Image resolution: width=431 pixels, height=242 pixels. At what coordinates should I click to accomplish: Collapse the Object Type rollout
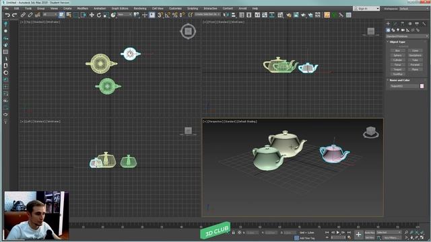[x=397, y=42]
